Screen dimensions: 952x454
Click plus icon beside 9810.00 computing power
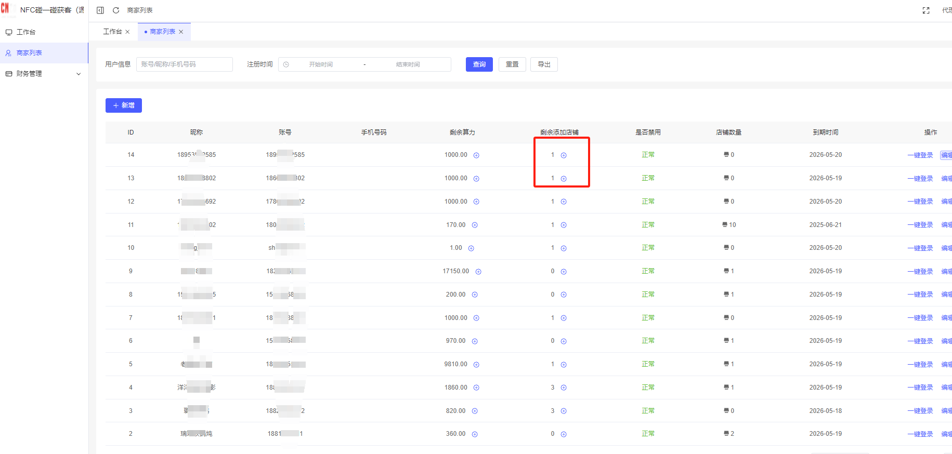point(476,365)
